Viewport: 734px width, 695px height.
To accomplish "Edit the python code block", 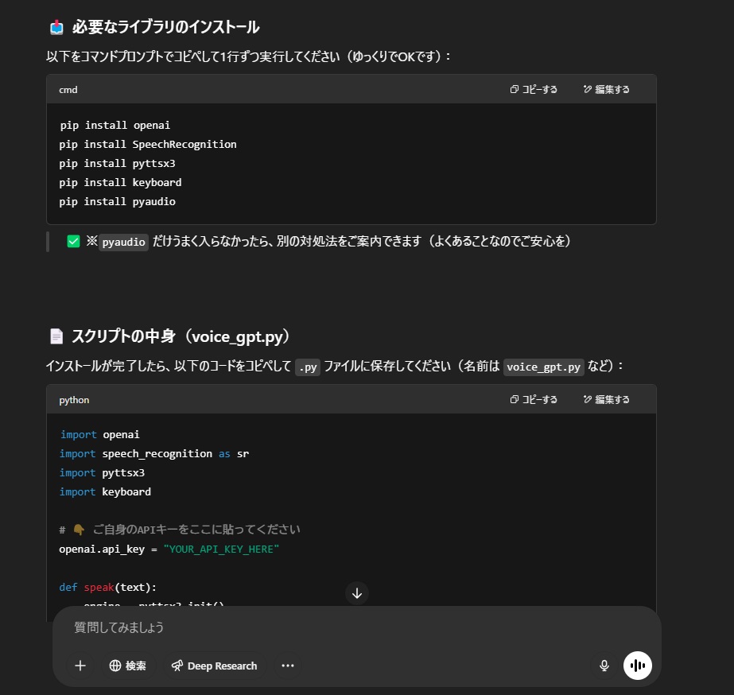I will tap(606, 399).
